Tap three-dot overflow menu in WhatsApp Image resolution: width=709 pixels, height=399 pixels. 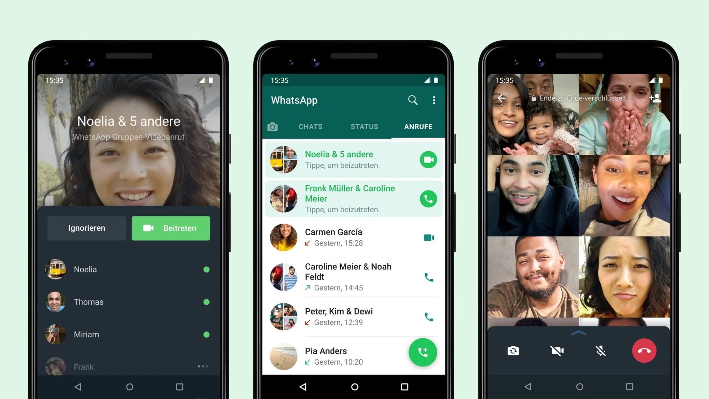click(435, 100)
